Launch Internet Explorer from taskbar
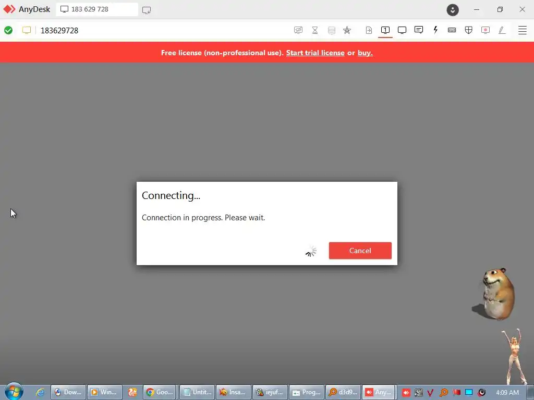Viewport: 534px width, 400px height. pos(40,392)
